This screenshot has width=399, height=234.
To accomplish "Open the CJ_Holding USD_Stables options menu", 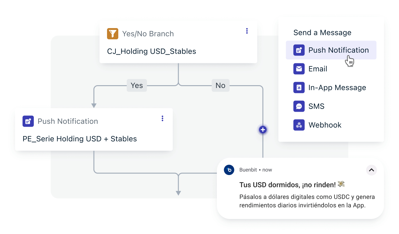I will (247, 31).
